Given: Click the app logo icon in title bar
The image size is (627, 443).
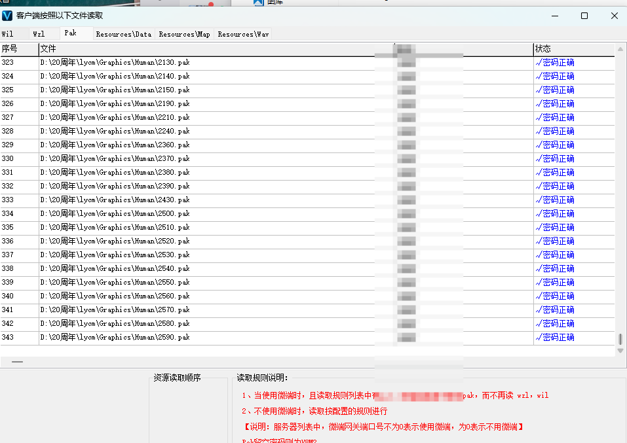Looking at the screenshot, I should tap(7, 16).
